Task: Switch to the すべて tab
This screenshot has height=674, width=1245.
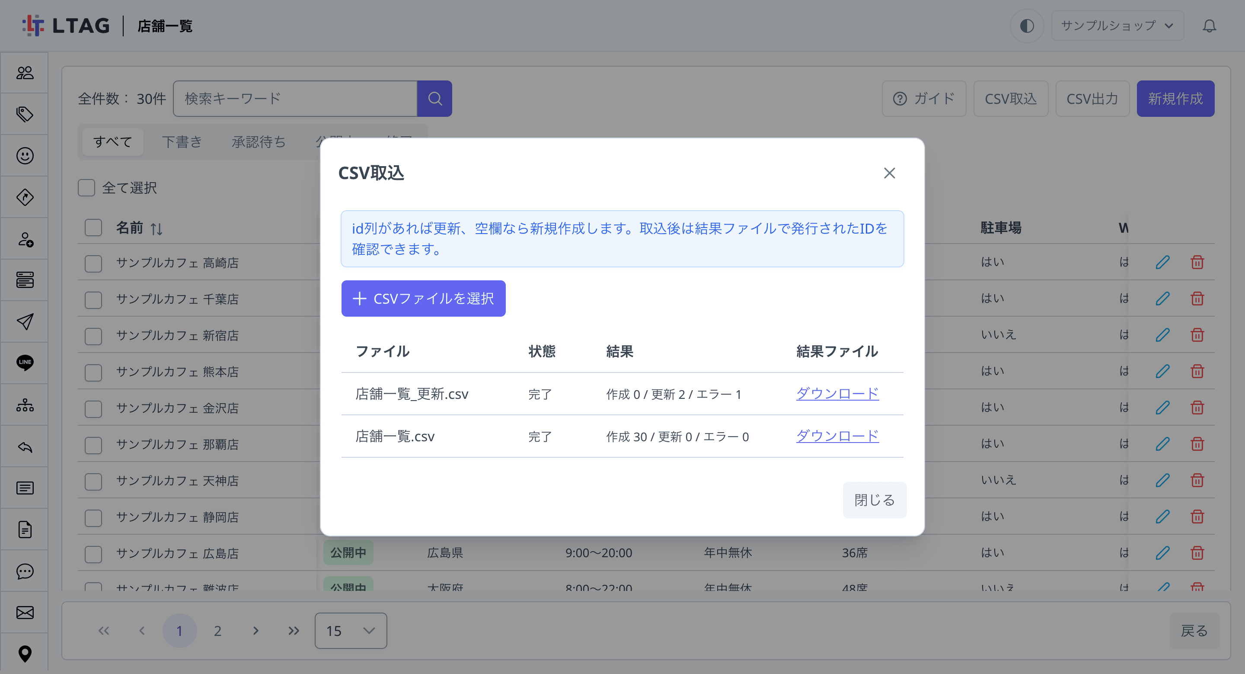Action: click(112, 141)
